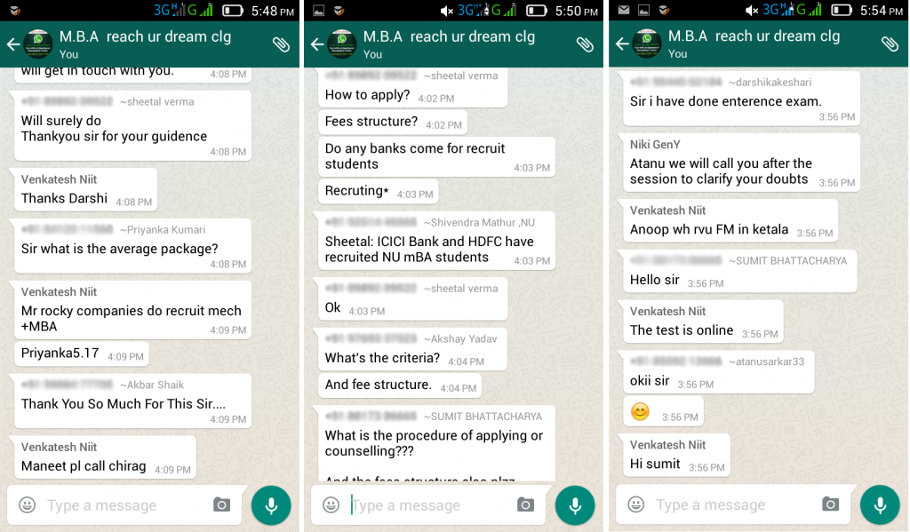The image size is (910, 532).
Task: Select the 'procedure of applying or counselling' message
Action: click(436, 443)
